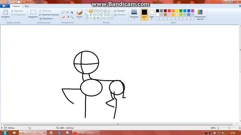Image resolution: width=241 pixels, height=135 pixels.
Task: Select the Color picker eyedropper tool
Action: (x=68, y=17)
